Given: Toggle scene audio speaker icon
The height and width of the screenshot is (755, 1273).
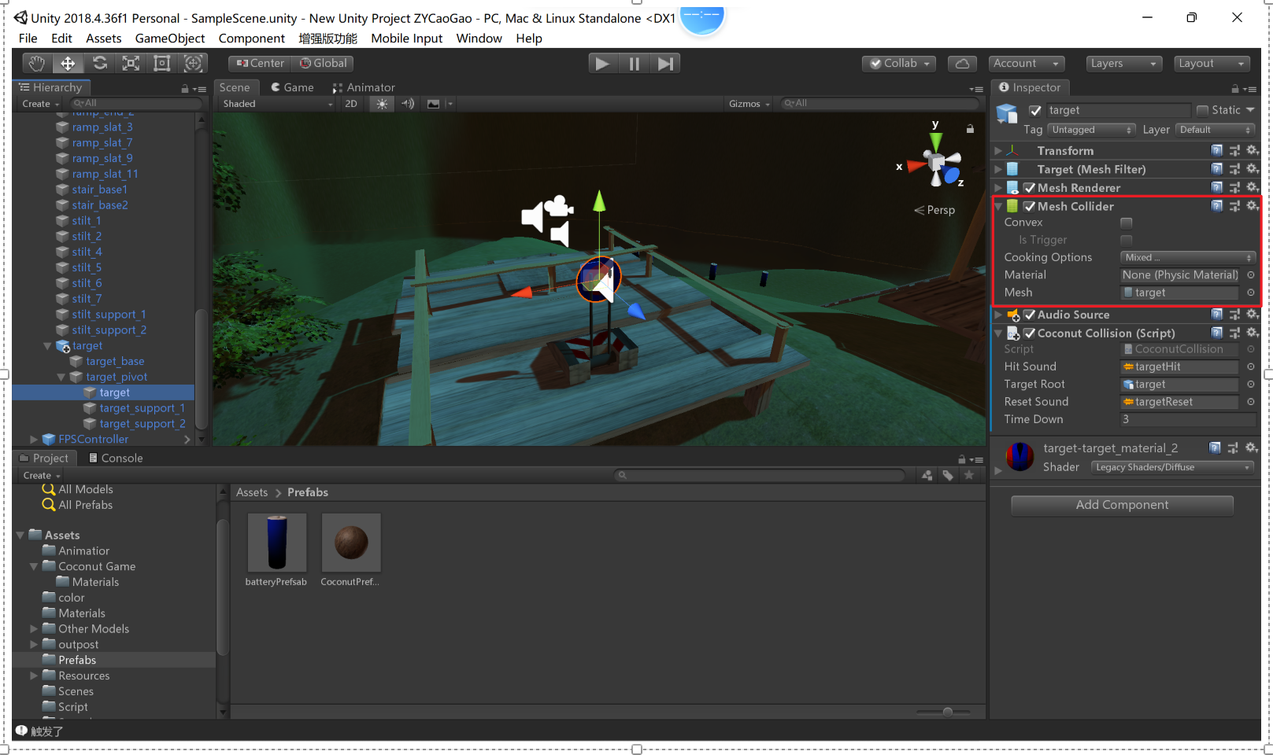Looking at the screenshot, I should pos(408,104).
